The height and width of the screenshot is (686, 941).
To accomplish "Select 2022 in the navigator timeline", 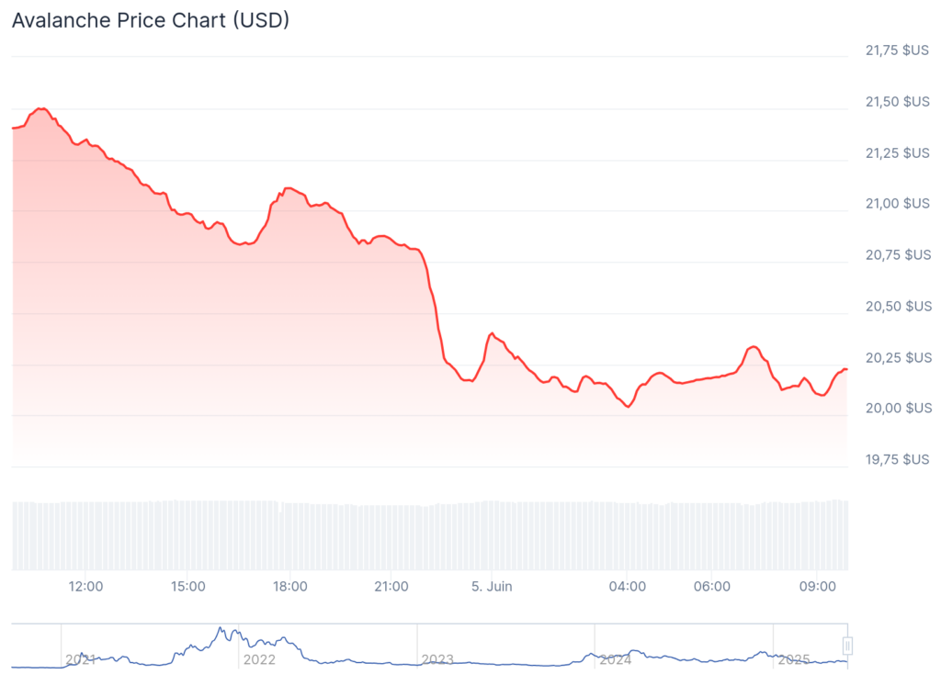I will tap(258, 659).
